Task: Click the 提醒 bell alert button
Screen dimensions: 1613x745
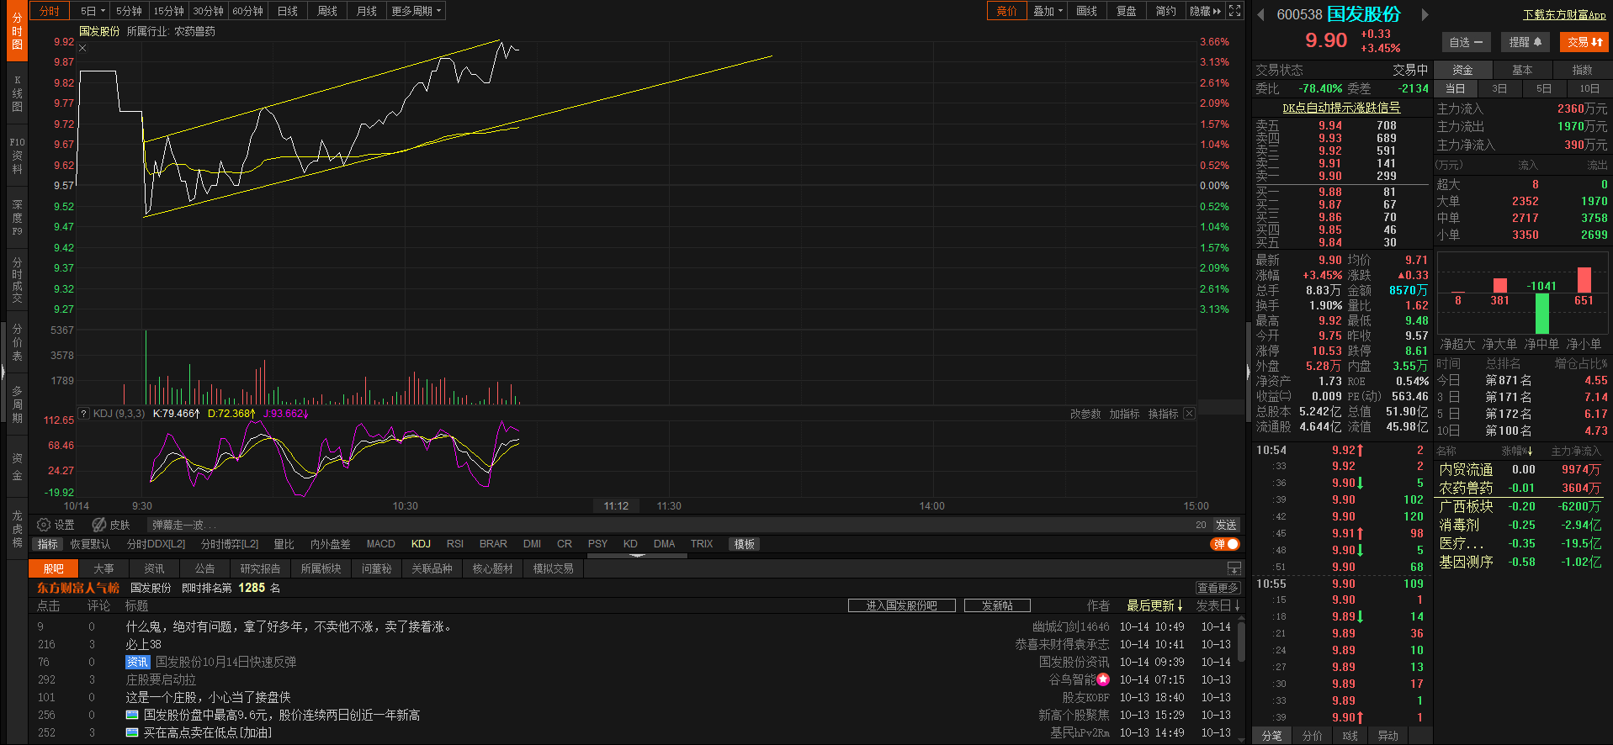Action: [x=1525, y=42]
